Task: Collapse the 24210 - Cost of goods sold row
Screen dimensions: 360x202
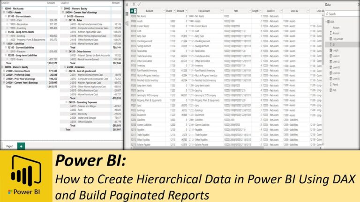Action: [67, 71]
